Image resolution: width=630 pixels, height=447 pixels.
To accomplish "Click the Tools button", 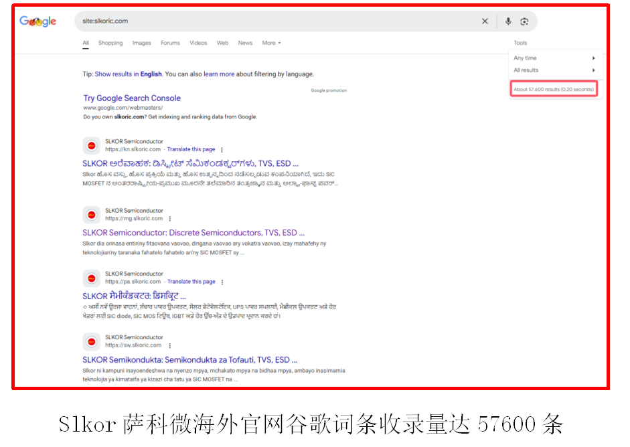I will point(520,43).
